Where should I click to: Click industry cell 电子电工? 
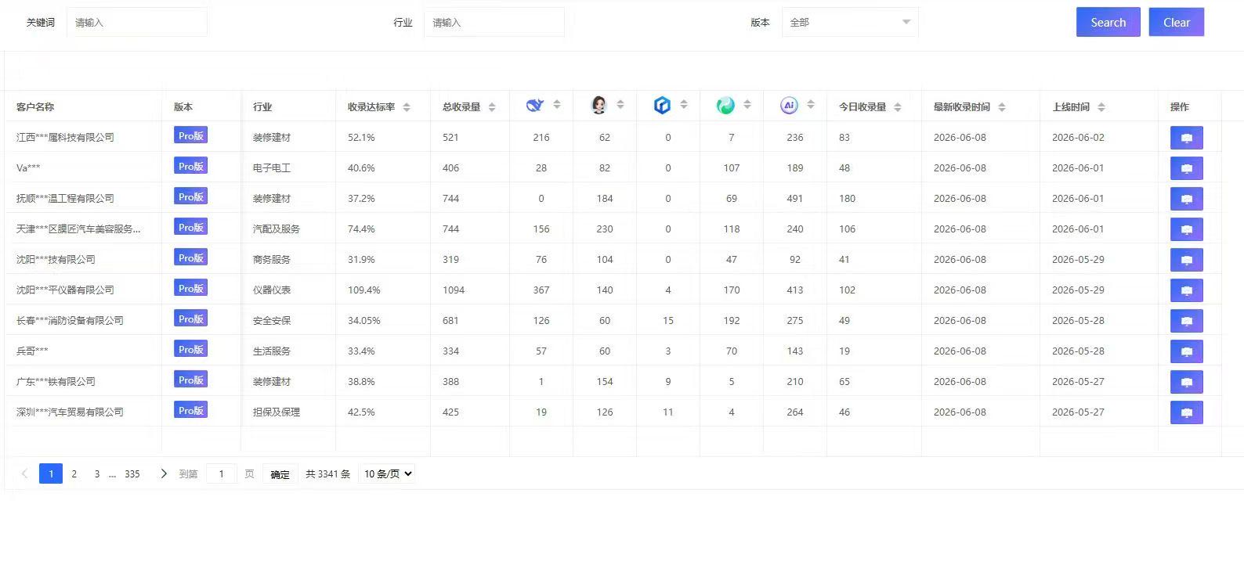tap(272, 168)
